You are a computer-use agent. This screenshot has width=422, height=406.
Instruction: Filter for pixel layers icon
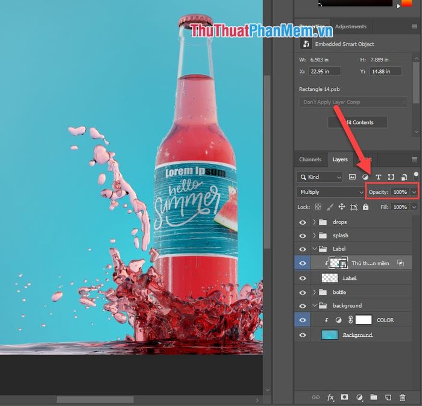coord(353,177)
